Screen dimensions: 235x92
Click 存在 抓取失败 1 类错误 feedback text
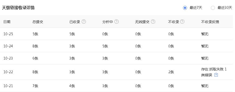(x=214, y=72)
